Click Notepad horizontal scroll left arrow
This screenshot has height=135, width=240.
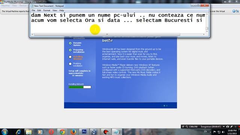click(32, 34)
